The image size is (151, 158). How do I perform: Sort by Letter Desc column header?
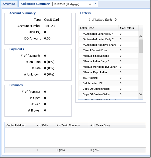click(98, 28)
